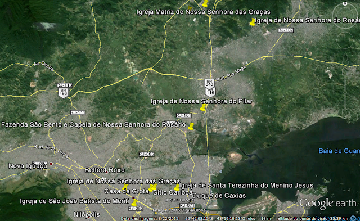
Task: Click the Sítio Carioca placemark label
Action: coord(173,192)
